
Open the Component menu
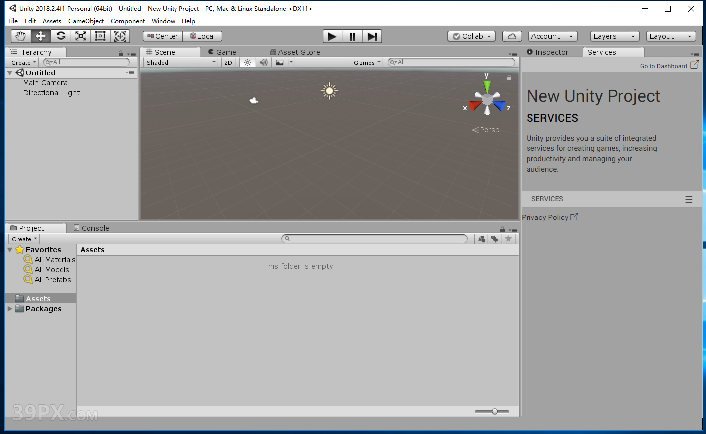[x=128, y=21]
